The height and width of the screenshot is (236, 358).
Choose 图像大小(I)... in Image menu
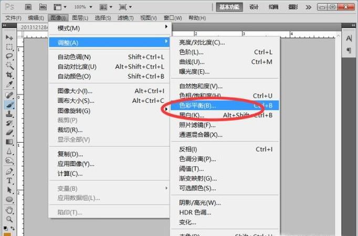click(x=109, y=91)
